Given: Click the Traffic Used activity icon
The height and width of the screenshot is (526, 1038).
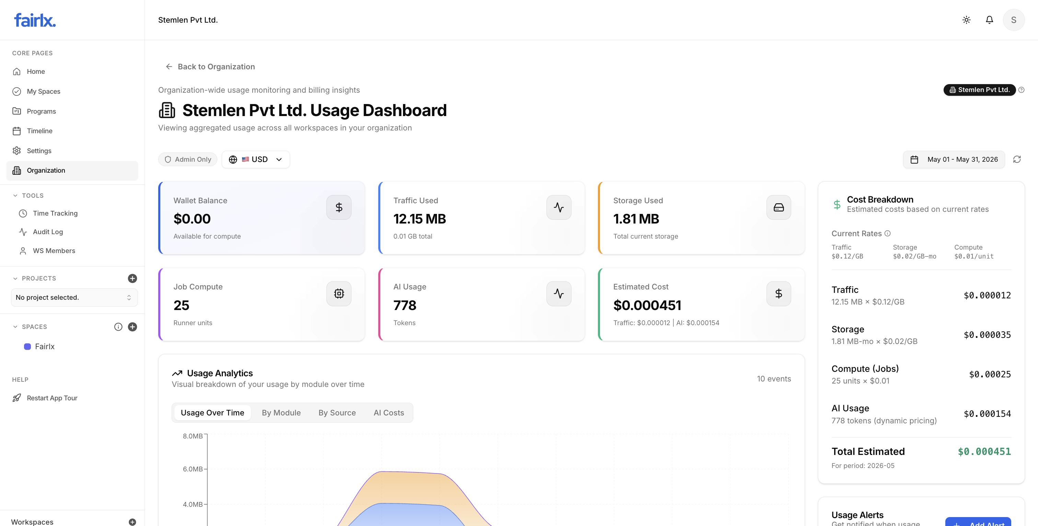Looking at the screenshot, I should [558, 207].
